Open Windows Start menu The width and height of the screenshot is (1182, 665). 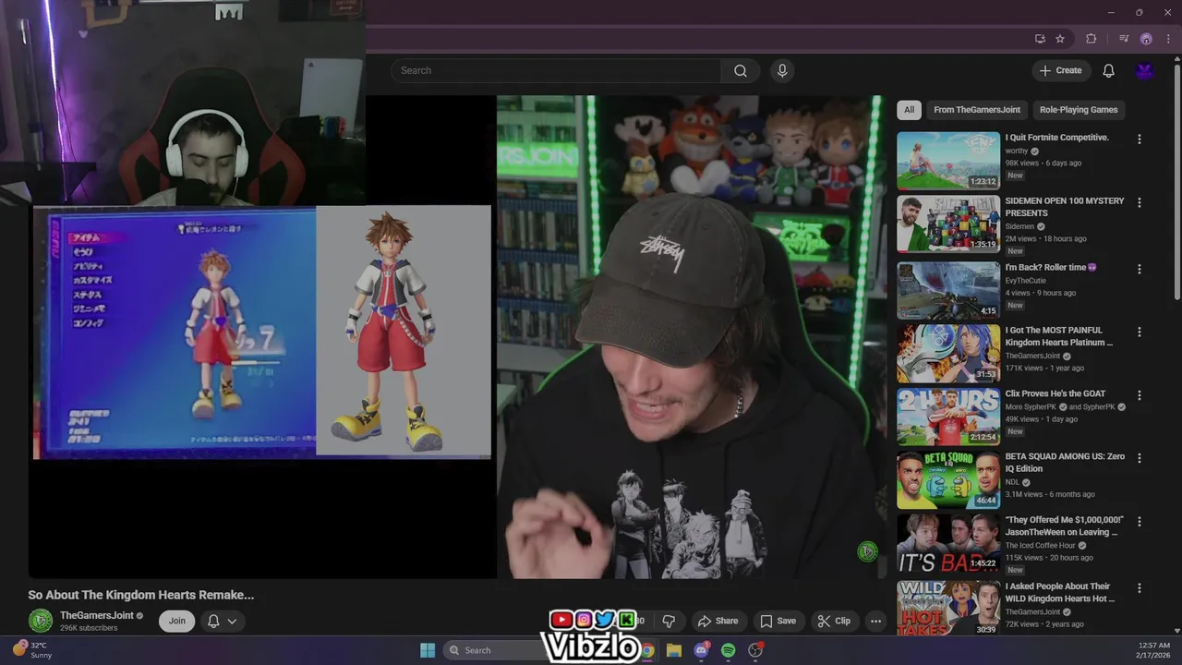(x=428, y=650)
